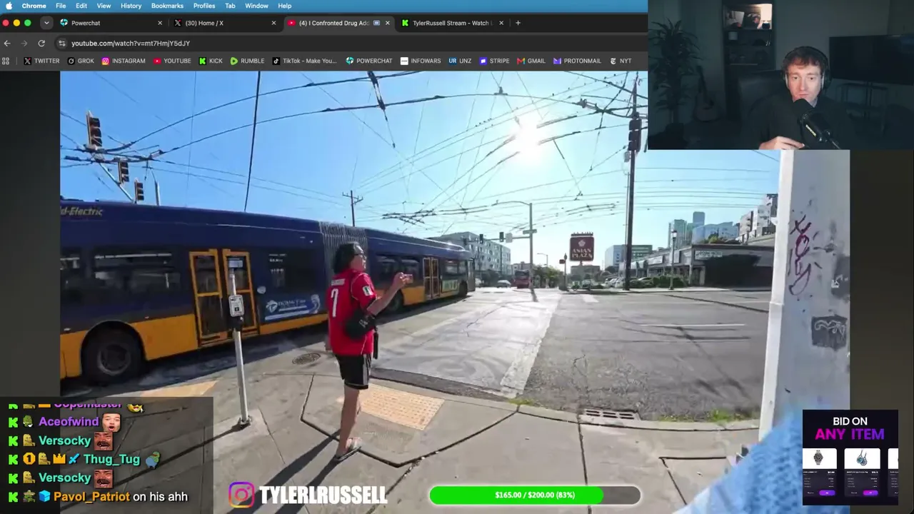Switch to the Home / X tab
This screenshot has height=514, width=914.
pyautogui.click(x=225, y=23)
